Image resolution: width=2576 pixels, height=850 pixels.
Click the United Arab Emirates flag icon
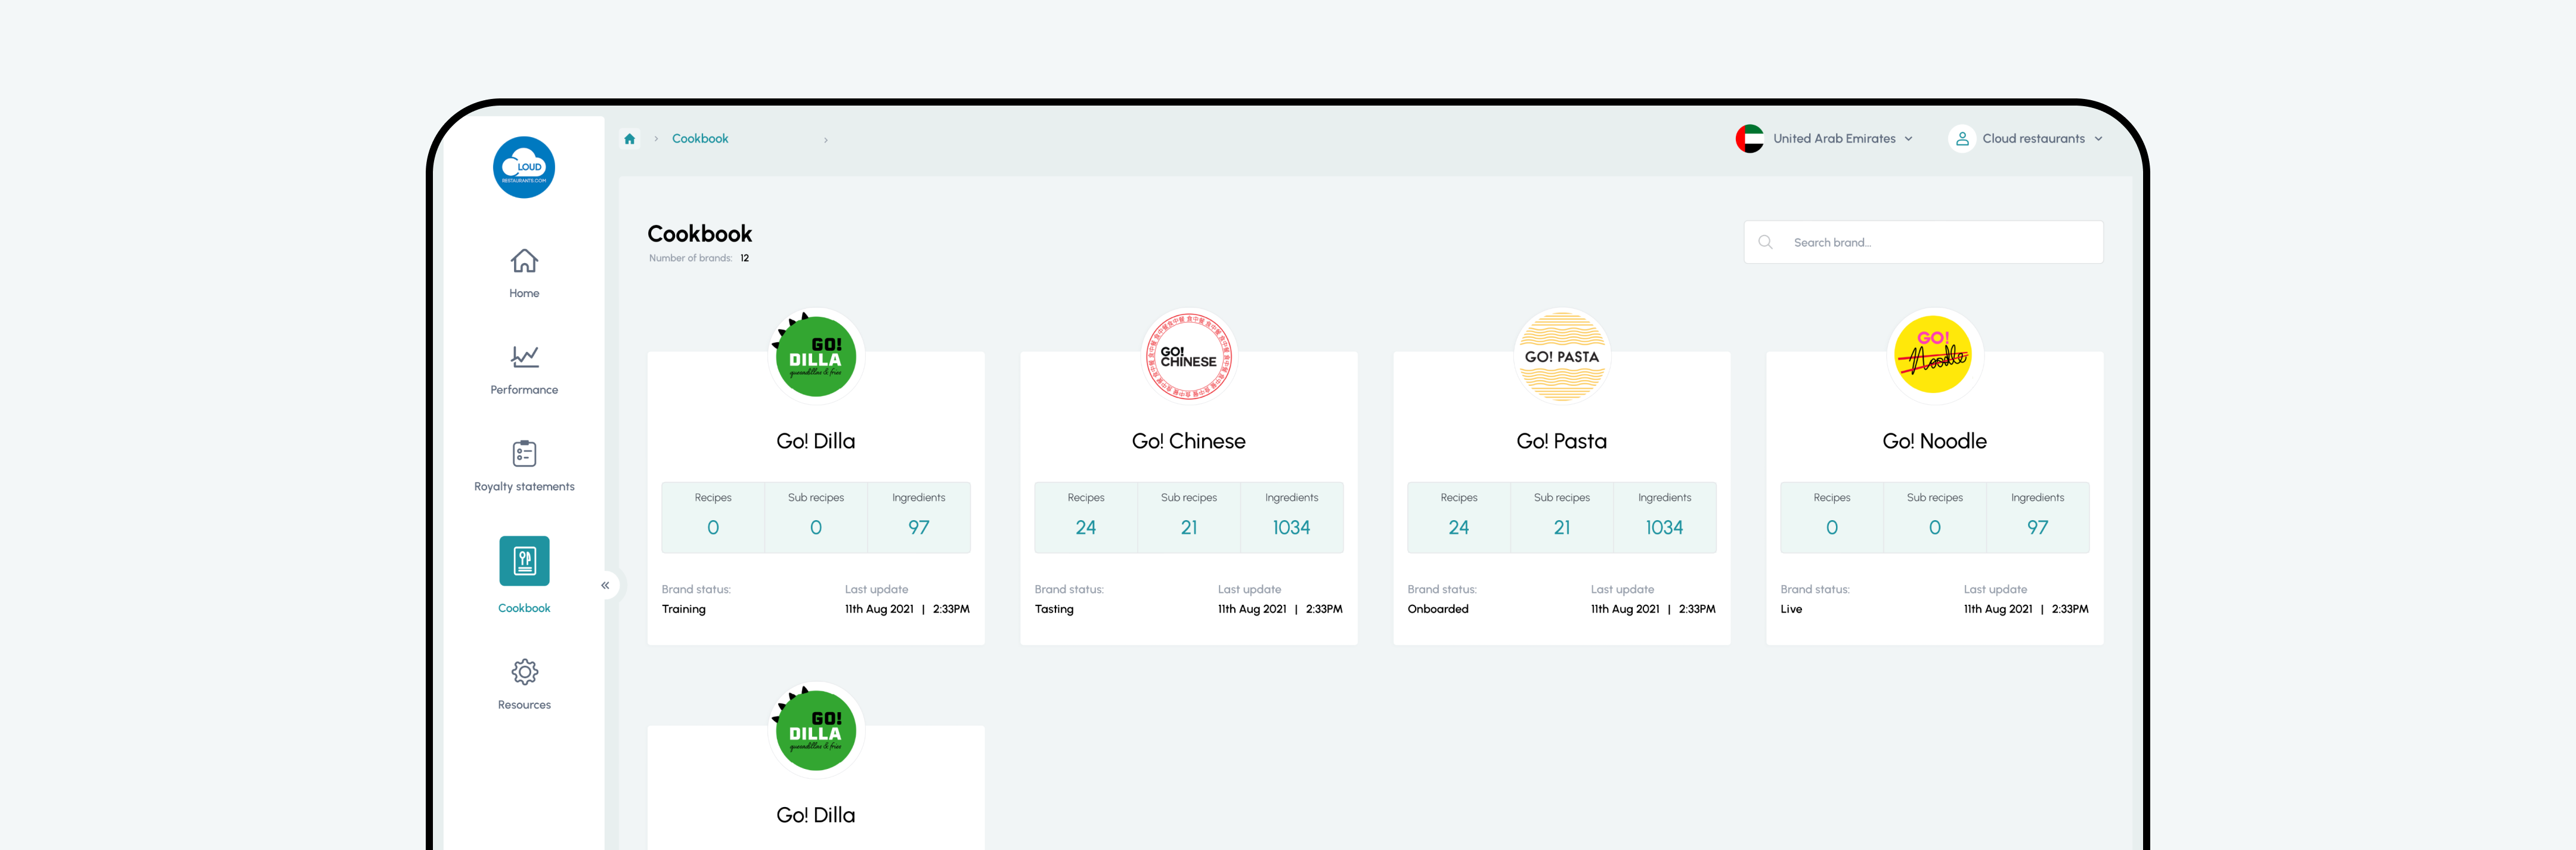(x=1750, y=139)
